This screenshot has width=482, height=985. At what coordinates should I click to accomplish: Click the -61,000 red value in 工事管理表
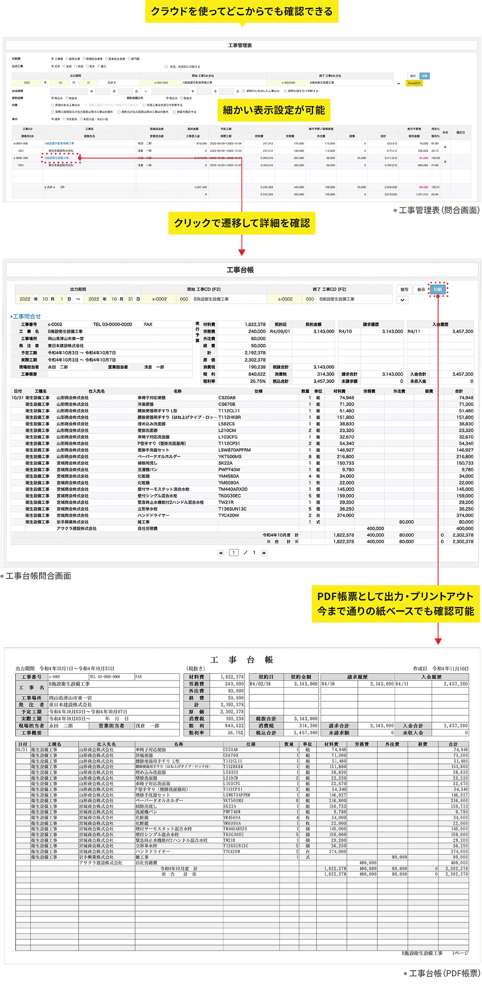423,158
